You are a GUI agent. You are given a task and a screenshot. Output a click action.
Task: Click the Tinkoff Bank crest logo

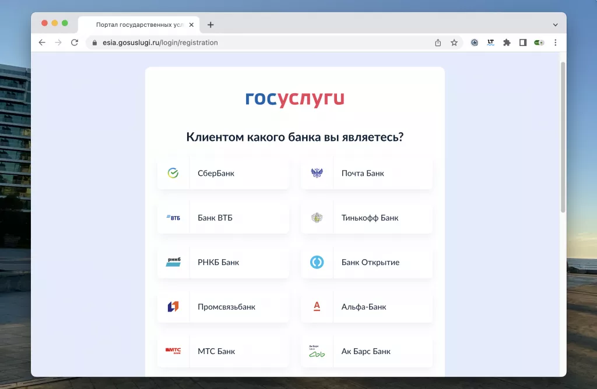317,217
